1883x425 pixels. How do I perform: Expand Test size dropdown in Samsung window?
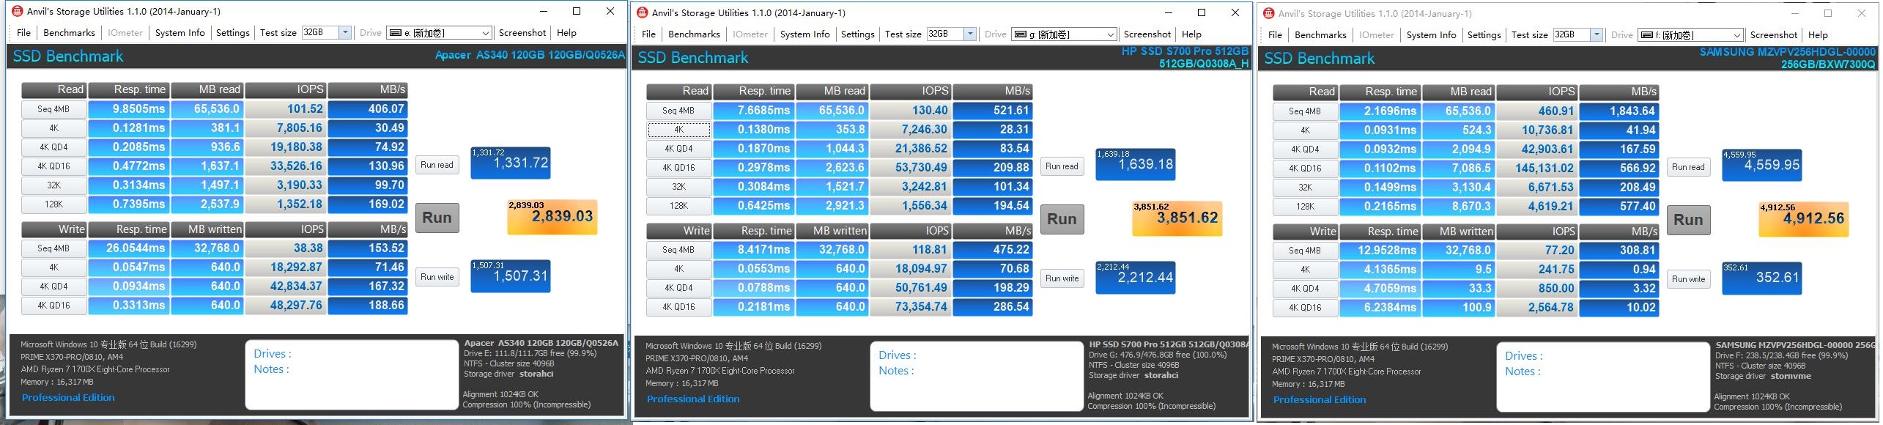click(1596, 35)
